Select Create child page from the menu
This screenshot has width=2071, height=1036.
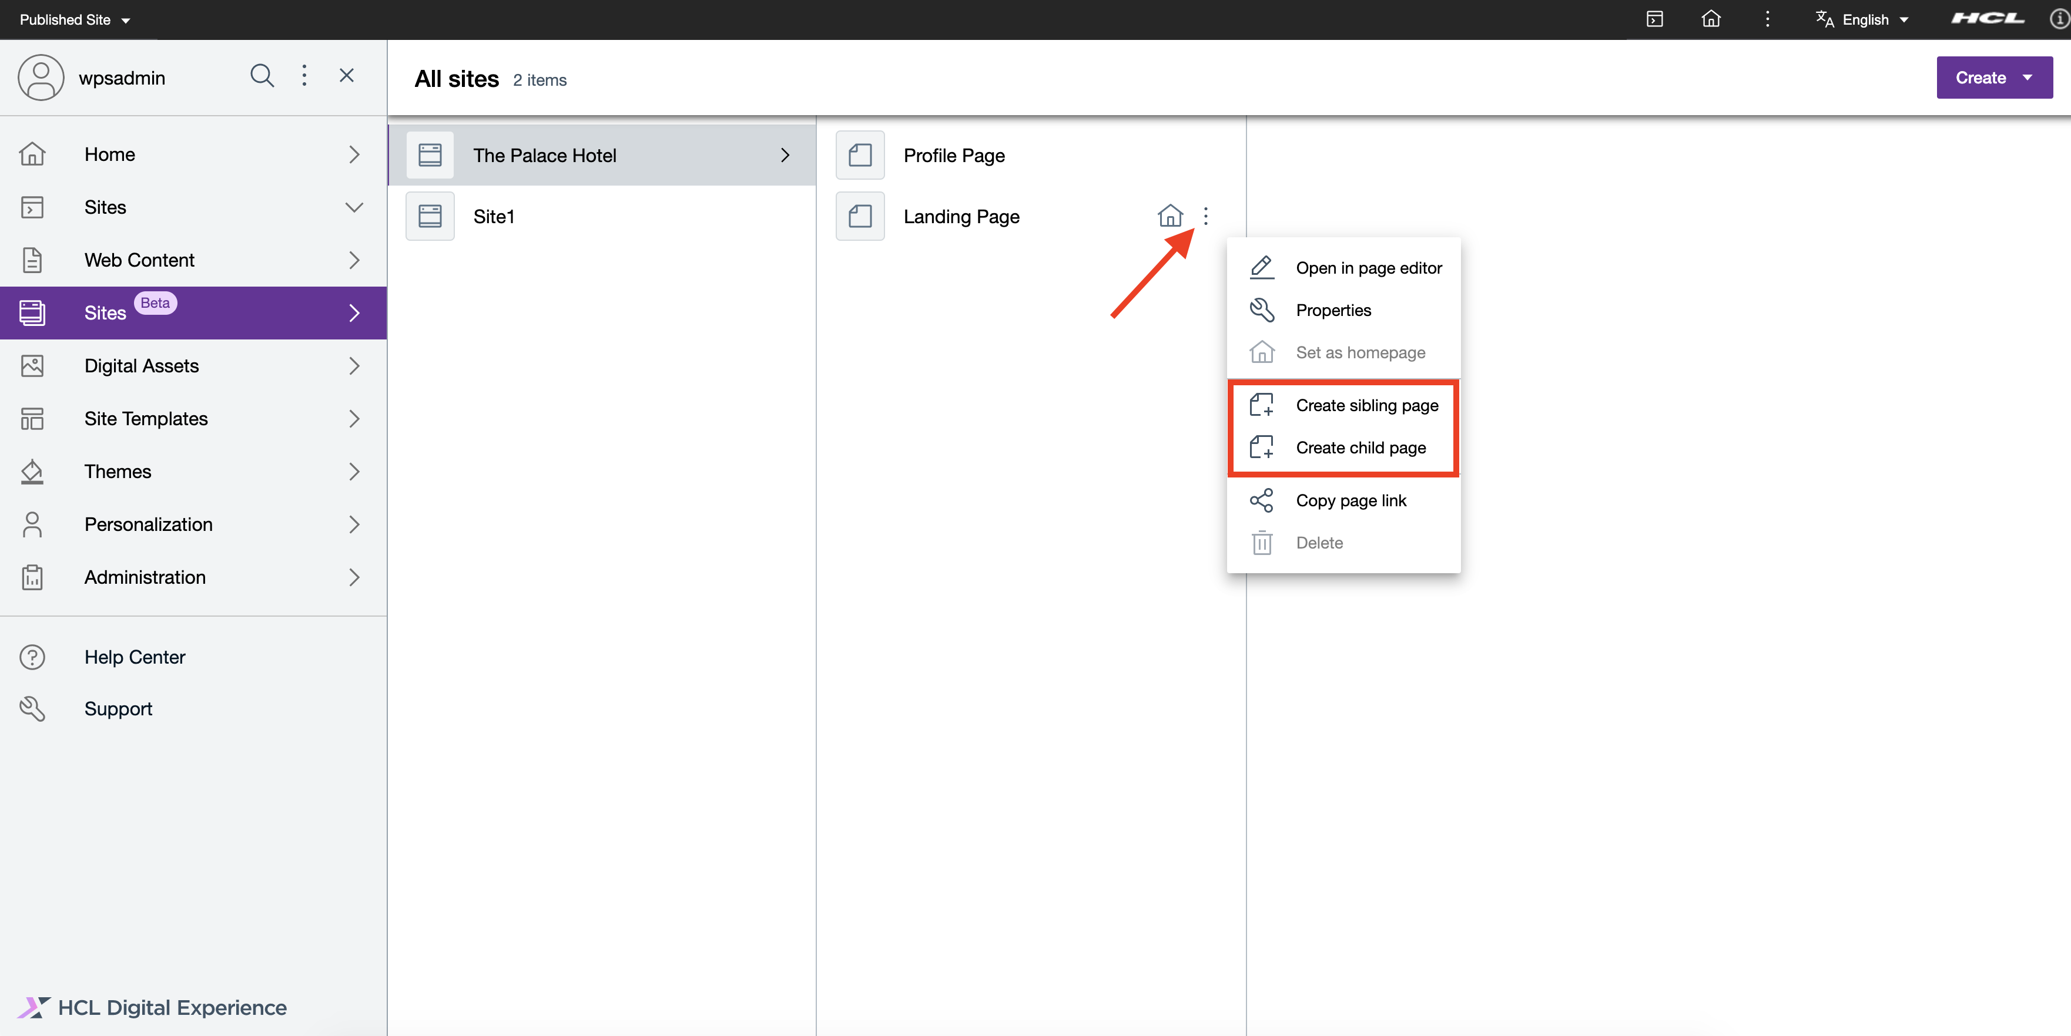coord(1360,448)
